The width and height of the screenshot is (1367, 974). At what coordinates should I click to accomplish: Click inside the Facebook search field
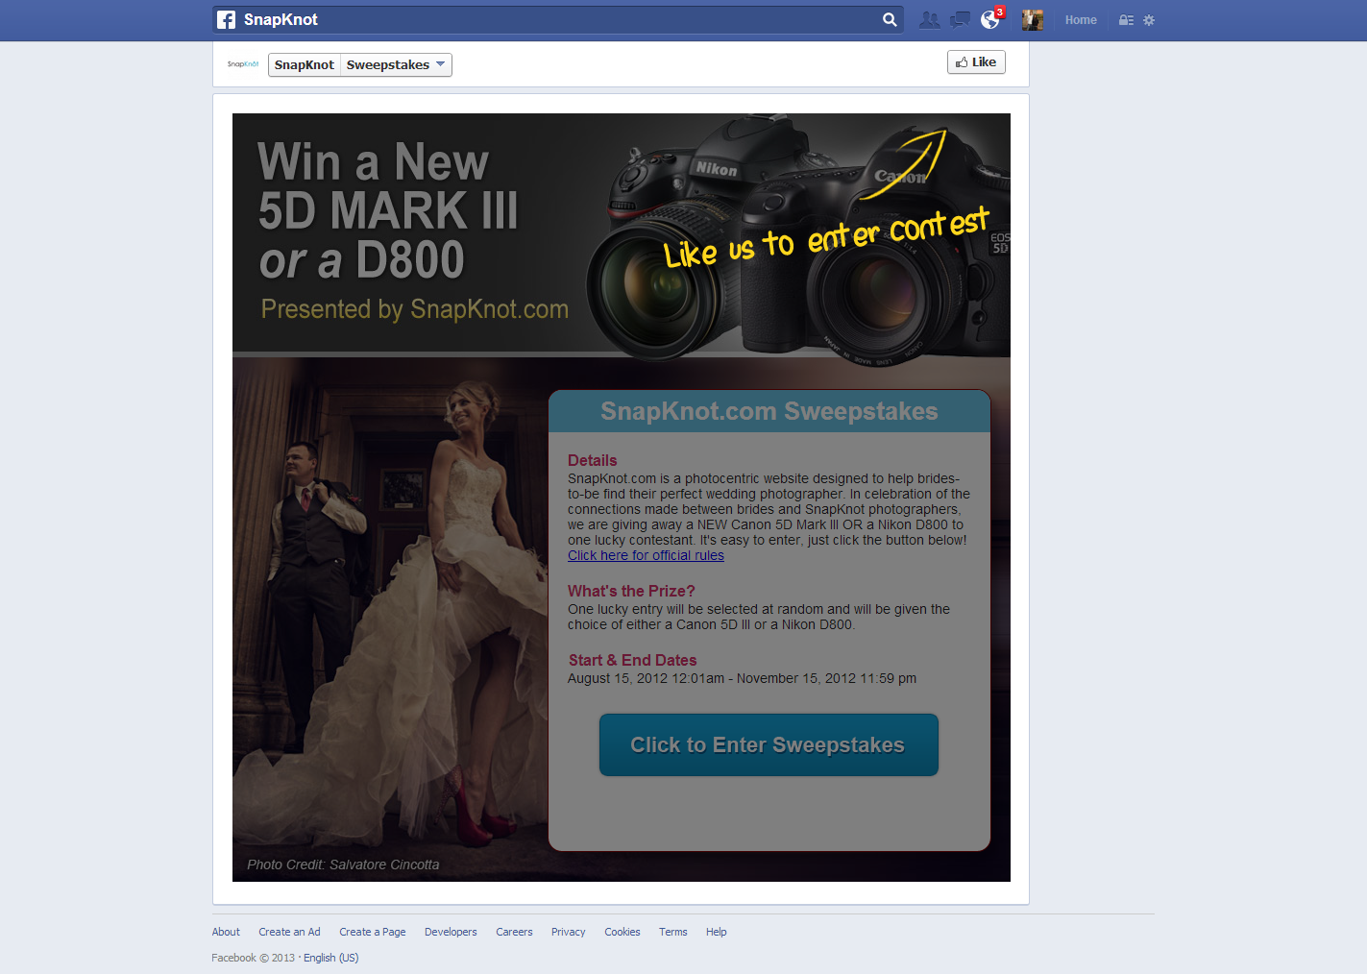(x=557, y=19)
